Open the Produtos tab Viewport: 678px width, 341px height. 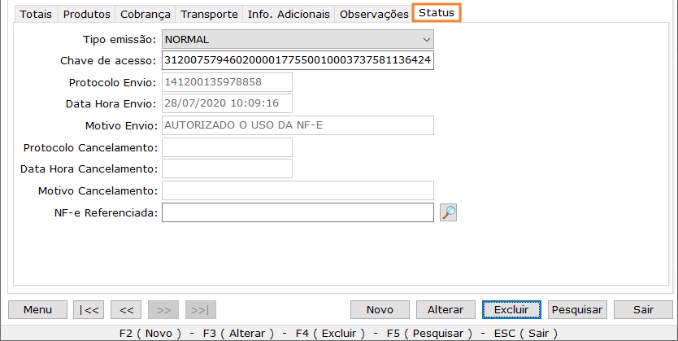[87, 15]
